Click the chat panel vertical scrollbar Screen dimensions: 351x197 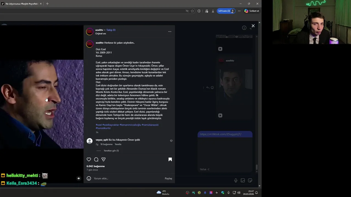click(257, 167)
